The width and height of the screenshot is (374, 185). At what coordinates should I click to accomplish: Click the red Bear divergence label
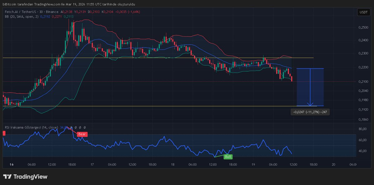point(82,134)
